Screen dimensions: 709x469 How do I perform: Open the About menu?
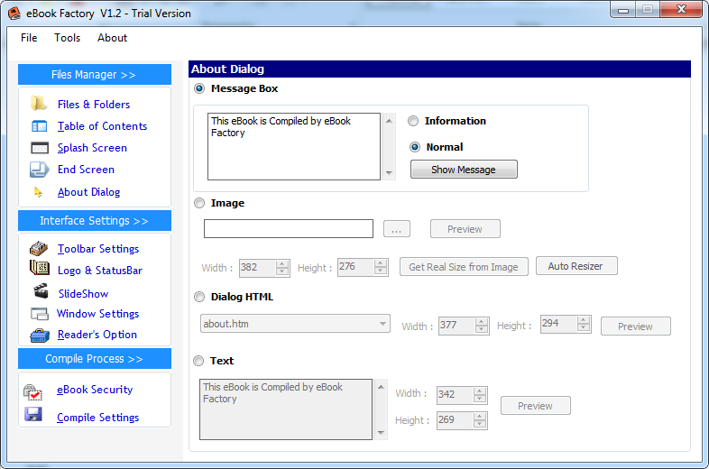tap(112, 38)
